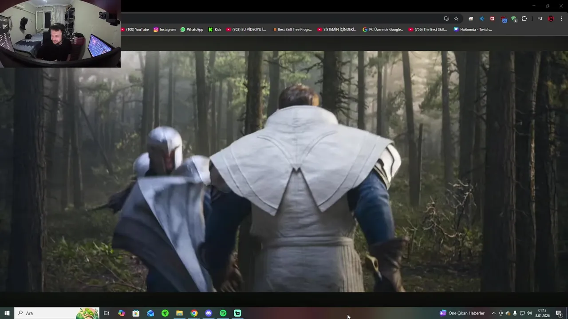Open the Instagram bookmark

(x=165, y=30)
